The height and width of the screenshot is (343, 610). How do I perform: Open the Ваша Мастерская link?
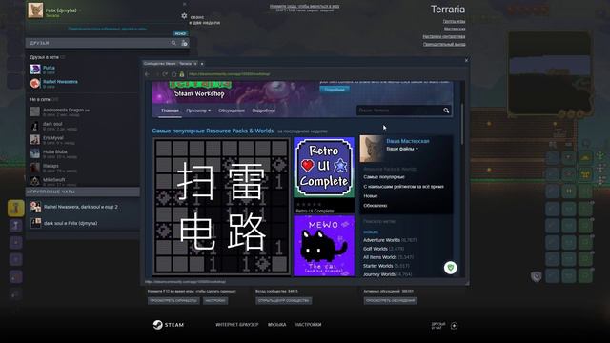(408, 141)
